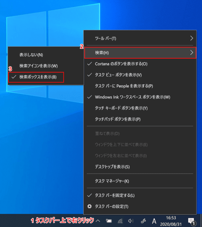Toggle Cortana のボタンを表示する(O)
The width and height of the screenshot is (202, 227).
140,64
